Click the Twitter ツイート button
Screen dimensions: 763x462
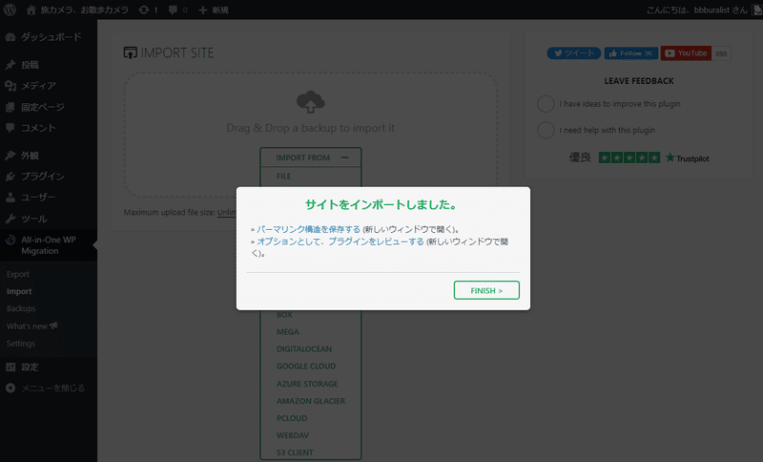click(x=574, y=53)
